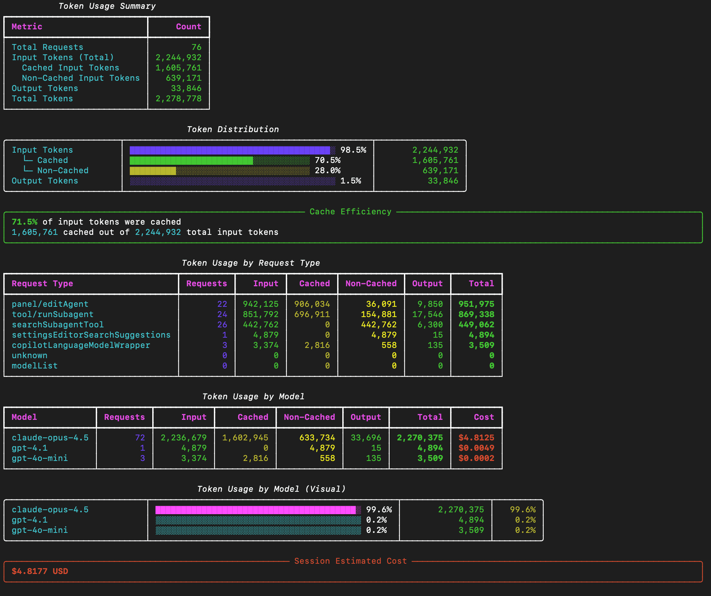Click the Total Requests count 76

(196, 47)
